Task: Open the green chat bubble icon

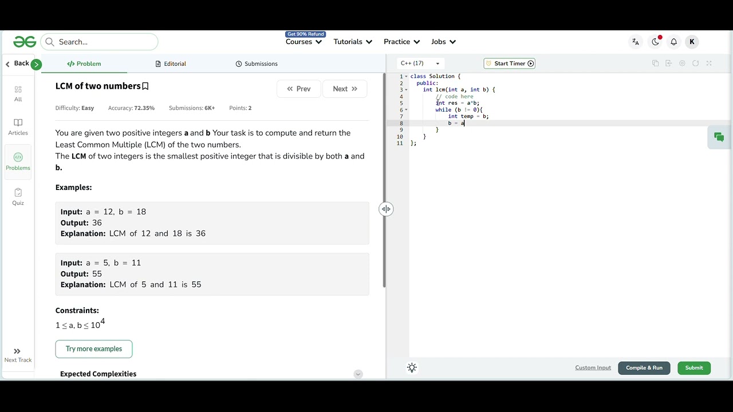Action: pos(719,137)
